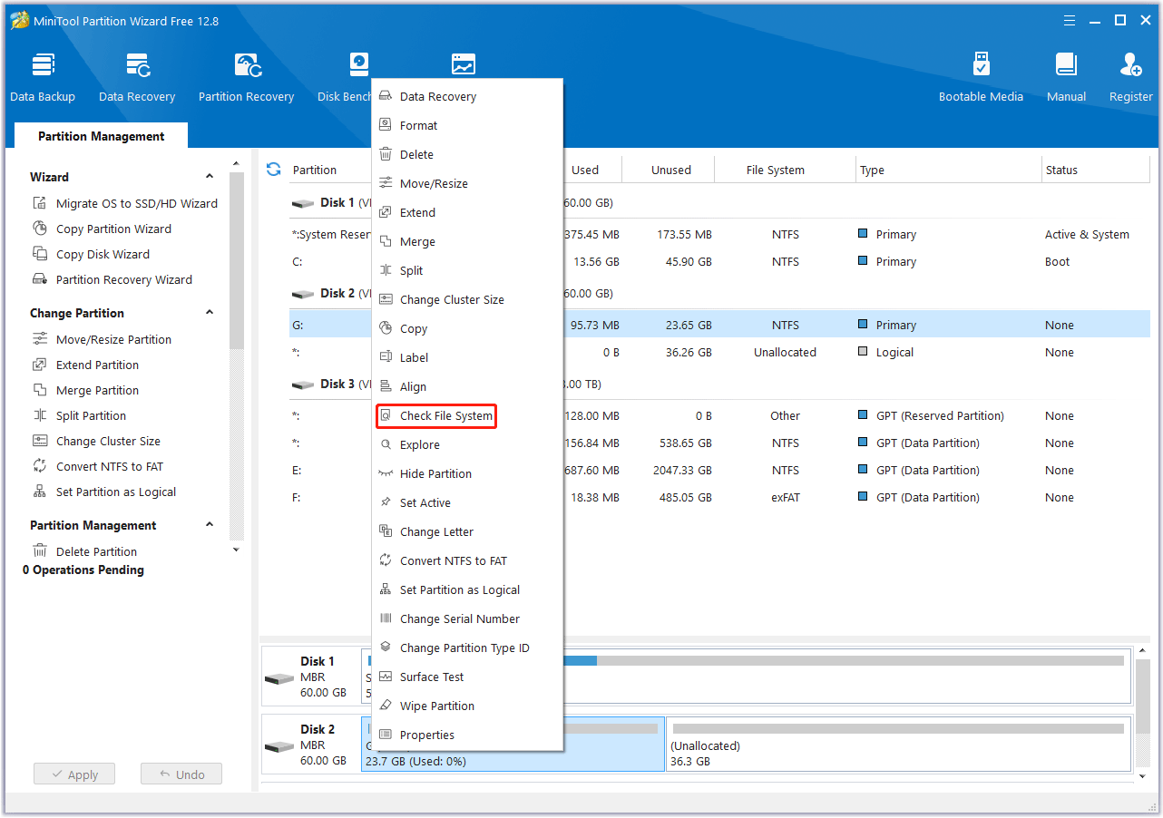
Task: Click the Apply button
Action: pos(74,774)
